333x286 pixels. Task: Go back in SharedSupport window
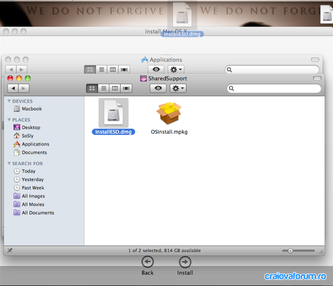coord(13,88)
